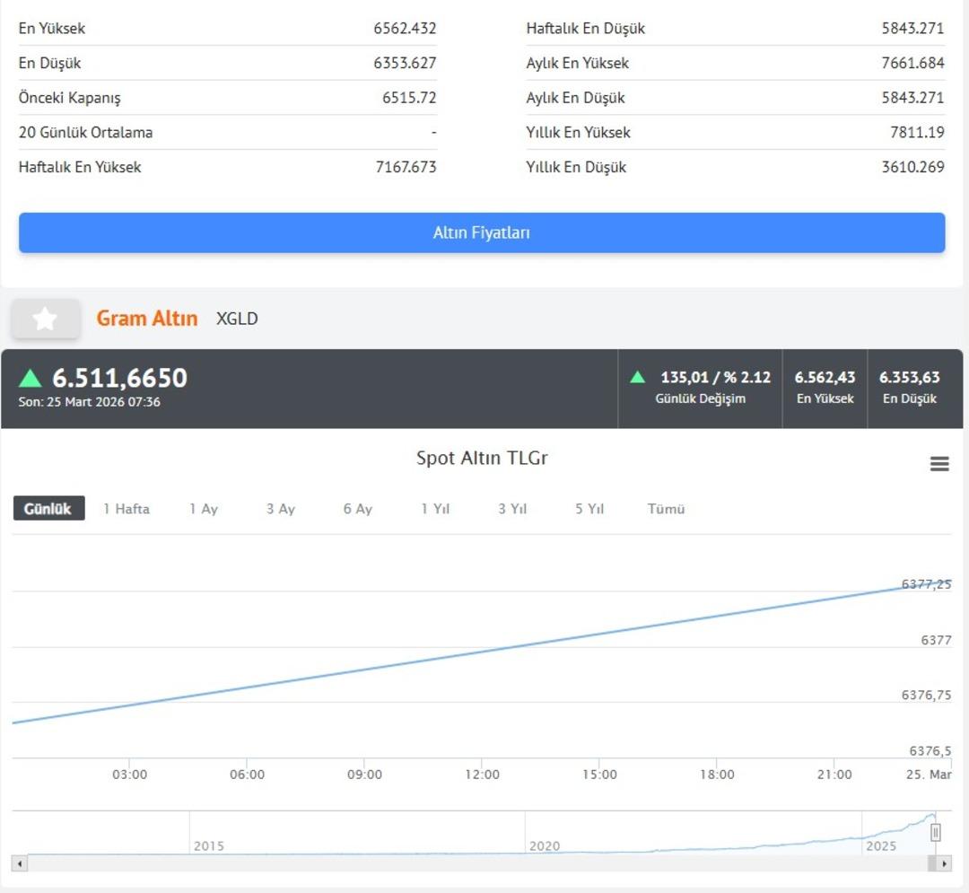Click the green up arrow beside price

click(x=31, y=378)
